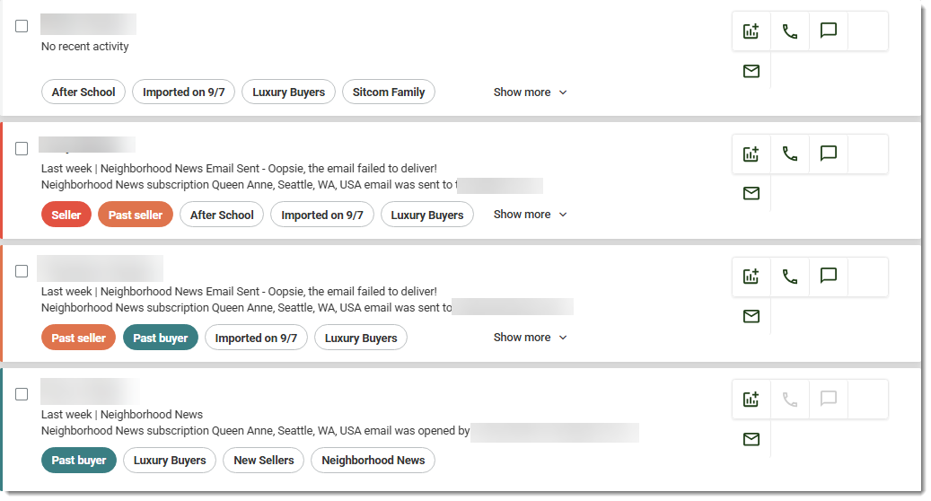Open the blurred name of the New Sellers contact
Viewport: 931px width, 501px height.
tap(90, 391)
